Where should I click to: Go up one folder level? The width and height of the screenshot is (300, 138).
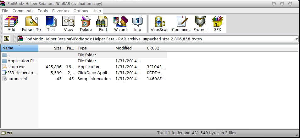click(7, 39)
